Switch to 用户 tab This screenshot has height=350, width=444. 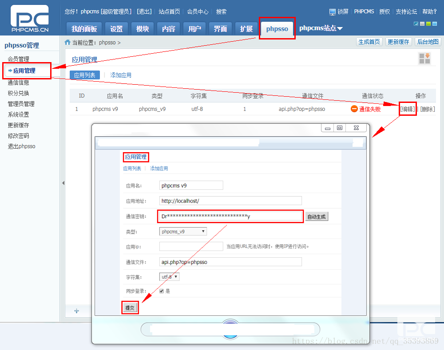tap(194, 28)
